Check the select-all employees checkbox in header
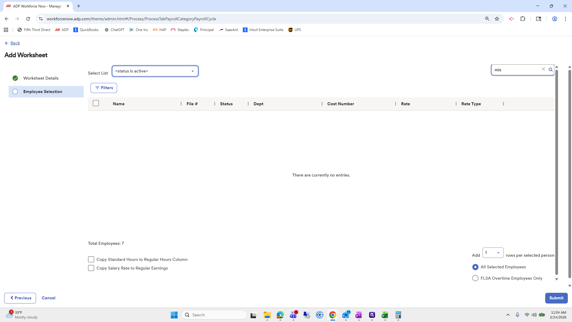 point(96,103)
